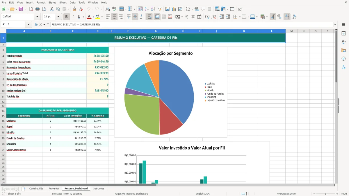Open the Font Size dropdown
349x196 pixels.
click(x=58, y=17)
